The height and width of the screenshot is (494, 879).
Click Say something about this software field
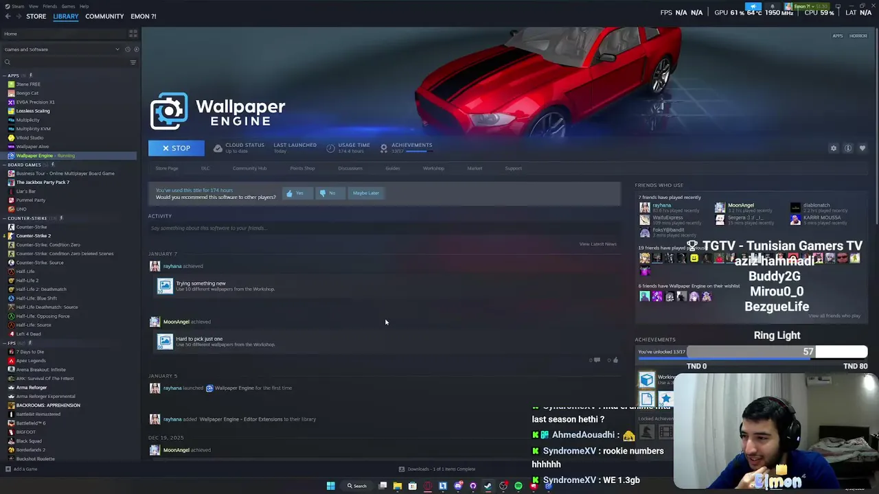tap(383, 228)
